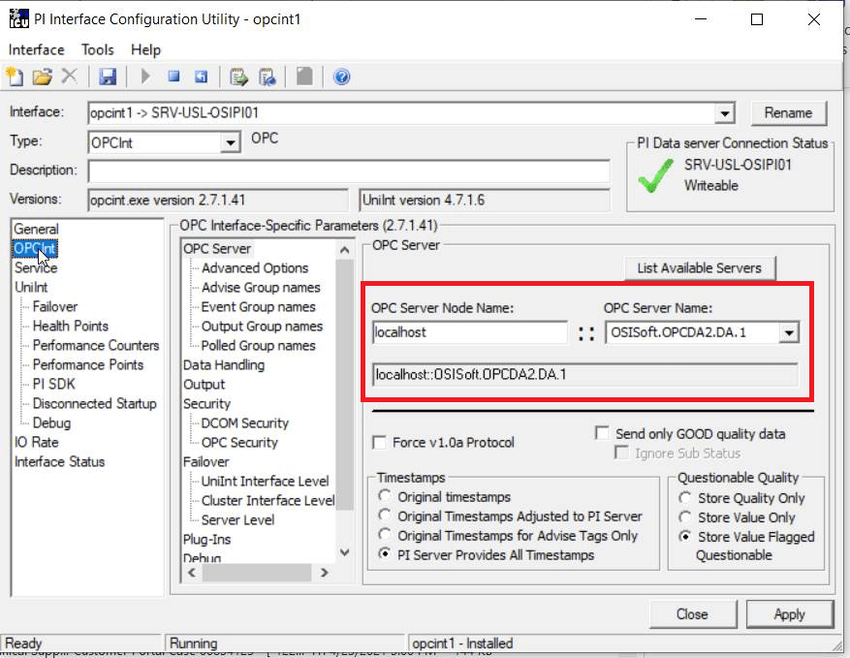Choose Store Quality Only option

coord(685,497)
